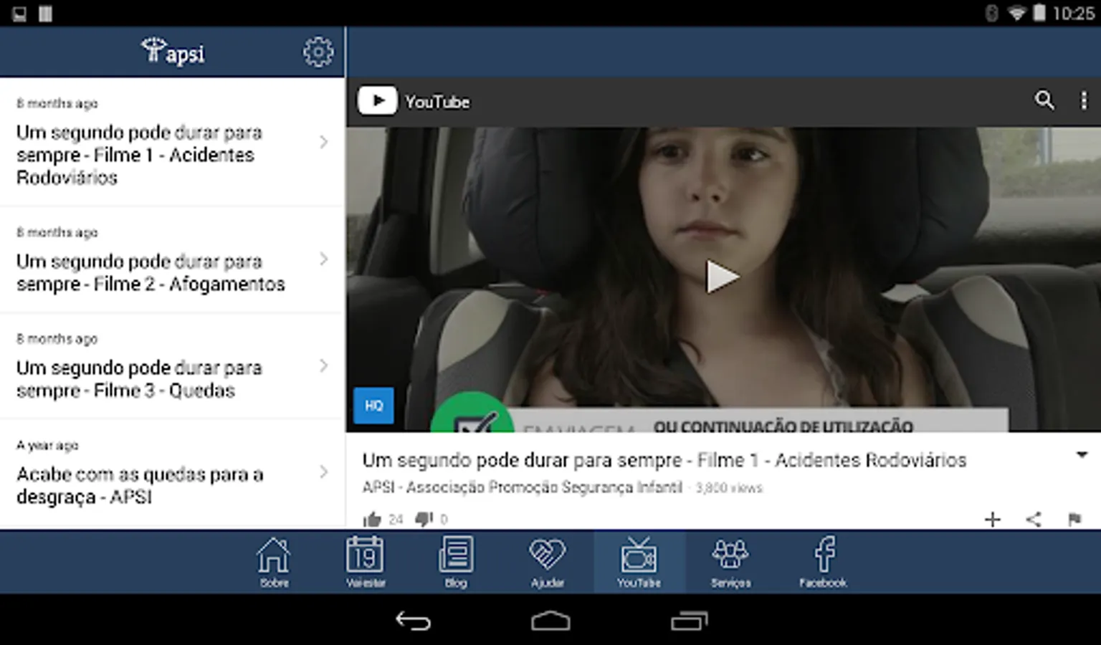
Task: Switch to the Blog tab
Action: tap(456, 563)
